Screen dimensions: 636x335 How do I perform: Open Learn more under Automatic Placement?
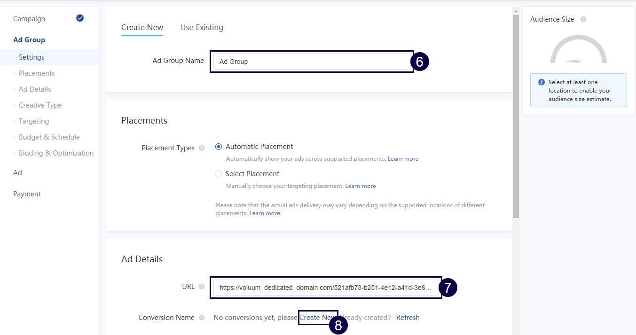(x=403, y=159)
